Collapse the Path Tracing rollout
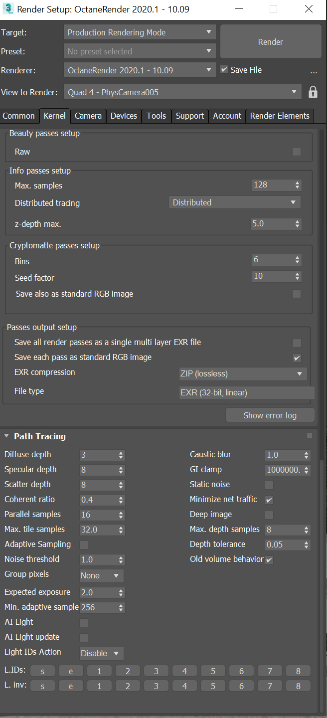This screenshot has width=327, height=718. [x=7, y=436]
